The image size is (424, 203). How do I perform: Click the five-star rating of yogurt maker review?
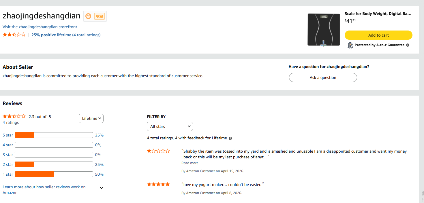point(158,184)
